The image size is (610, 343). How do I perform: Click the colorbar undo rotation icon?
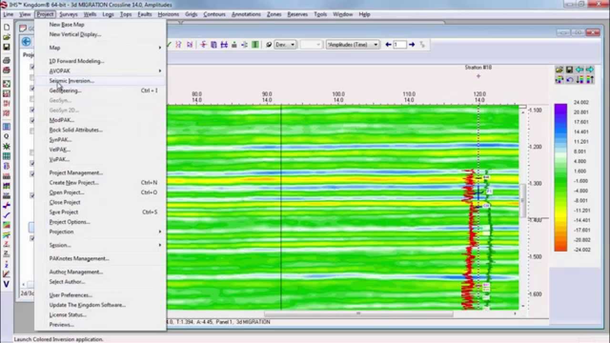click(x=569, y=80)
